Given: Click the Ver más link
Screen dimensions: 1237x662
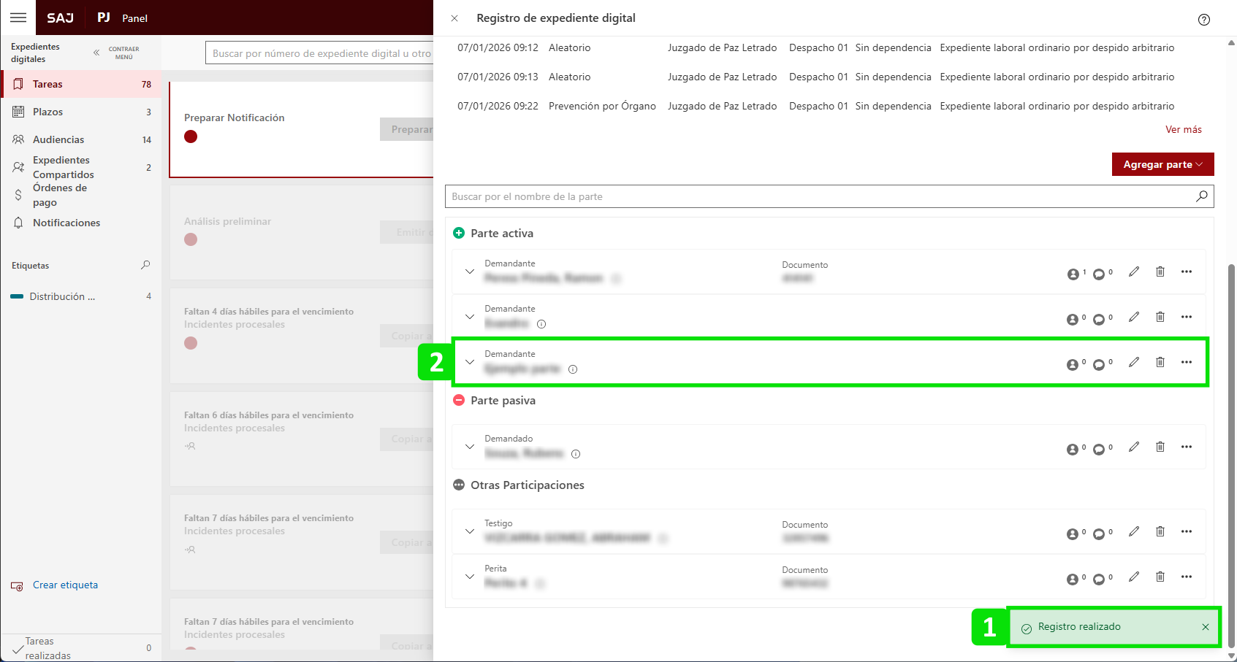Looking at the screenshot, I should [1183, 129].
